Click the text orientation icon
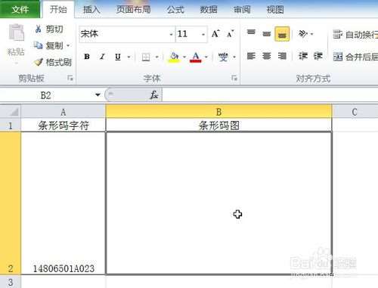This screenshot has width=378, height=288. tap(302, 34)
